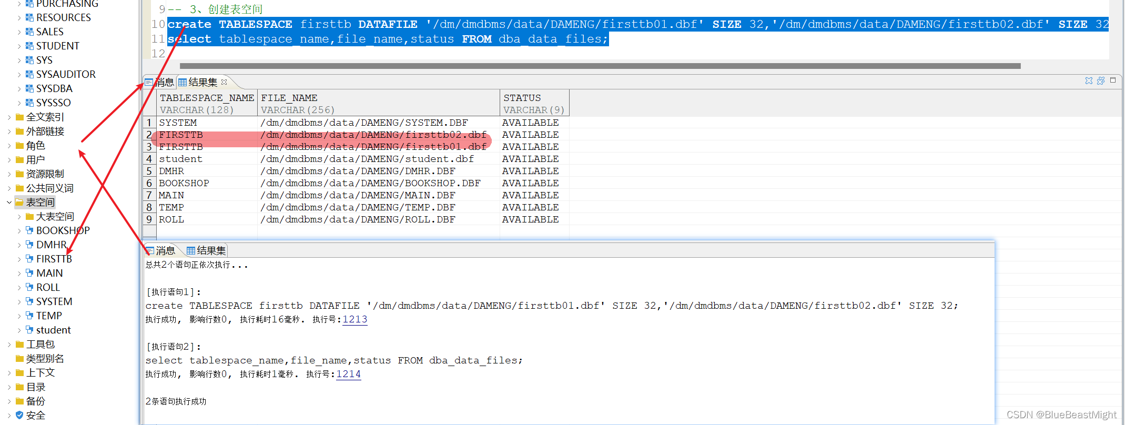This screenshot has width=1125, height=425.
Task: Click the 类型别名 folder icon
Action: (x=20, y=358)
